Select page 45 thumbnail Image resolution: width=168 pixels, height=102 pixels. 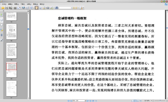click(x=11, y=51)
